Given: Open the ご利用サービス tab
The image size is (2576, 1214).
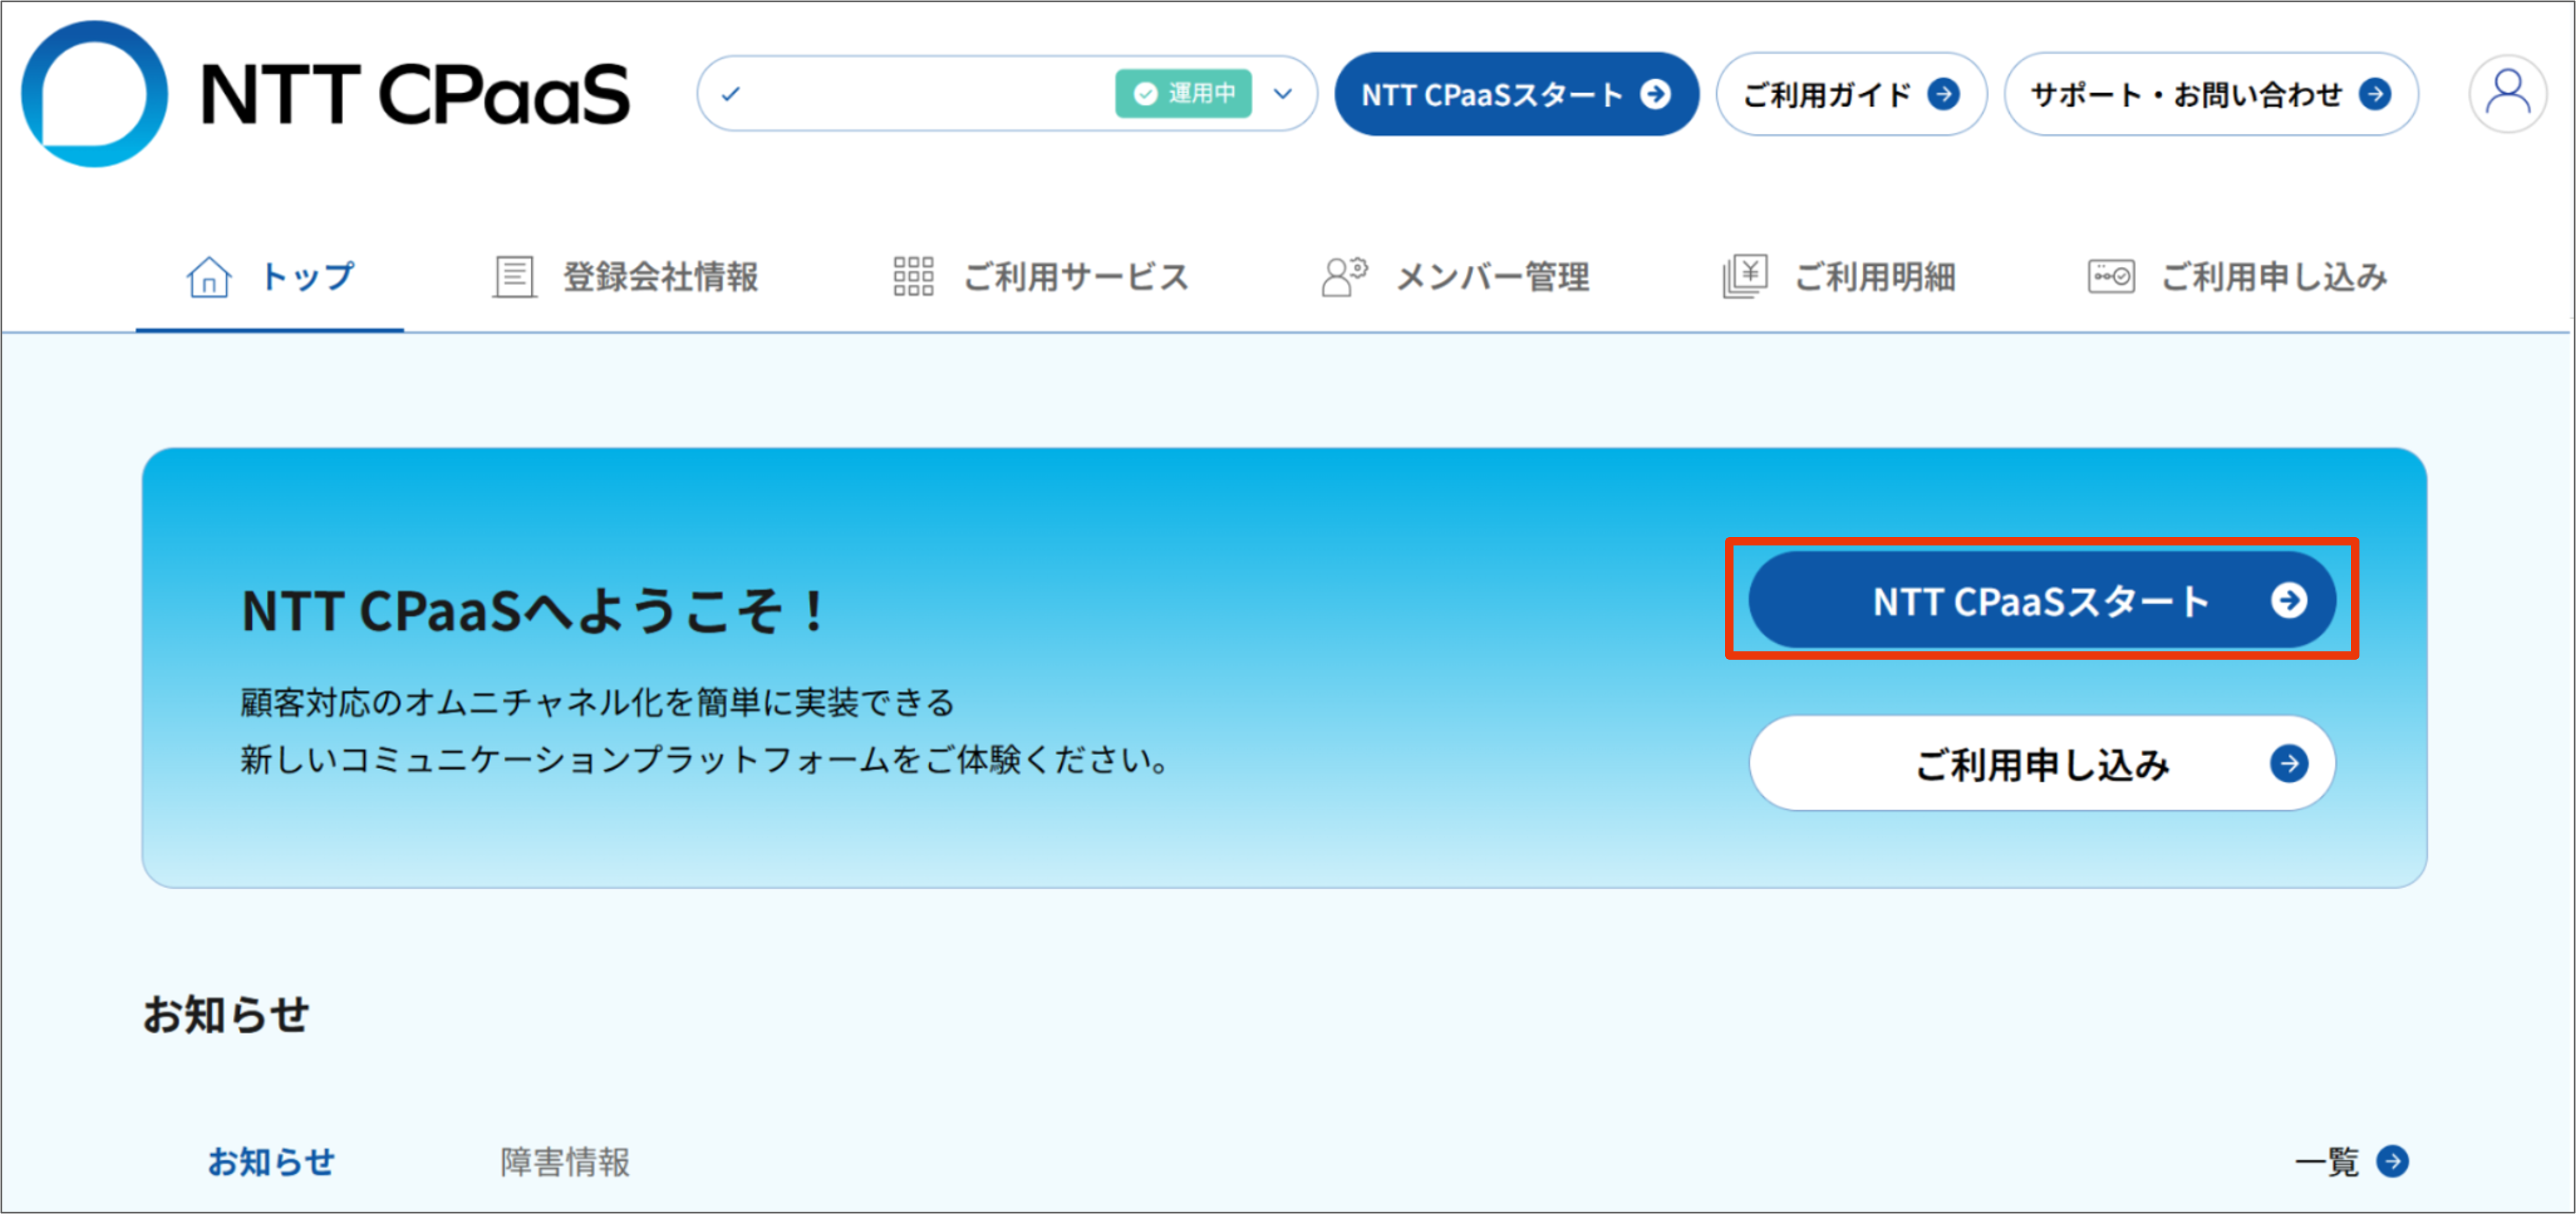Looking at the screenshot, I should [x=1040, y=277].
